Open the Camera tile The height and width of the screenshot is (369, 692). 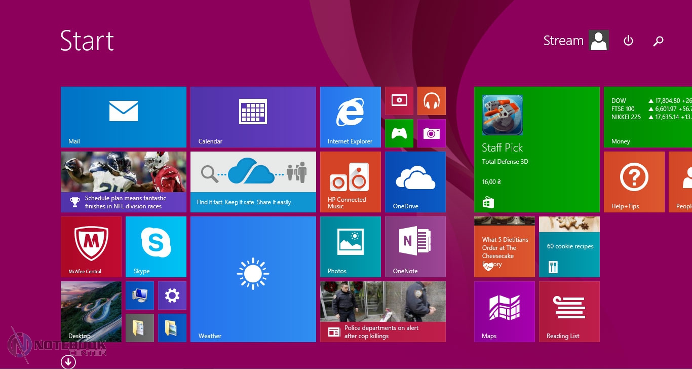(x=431, y=133)
